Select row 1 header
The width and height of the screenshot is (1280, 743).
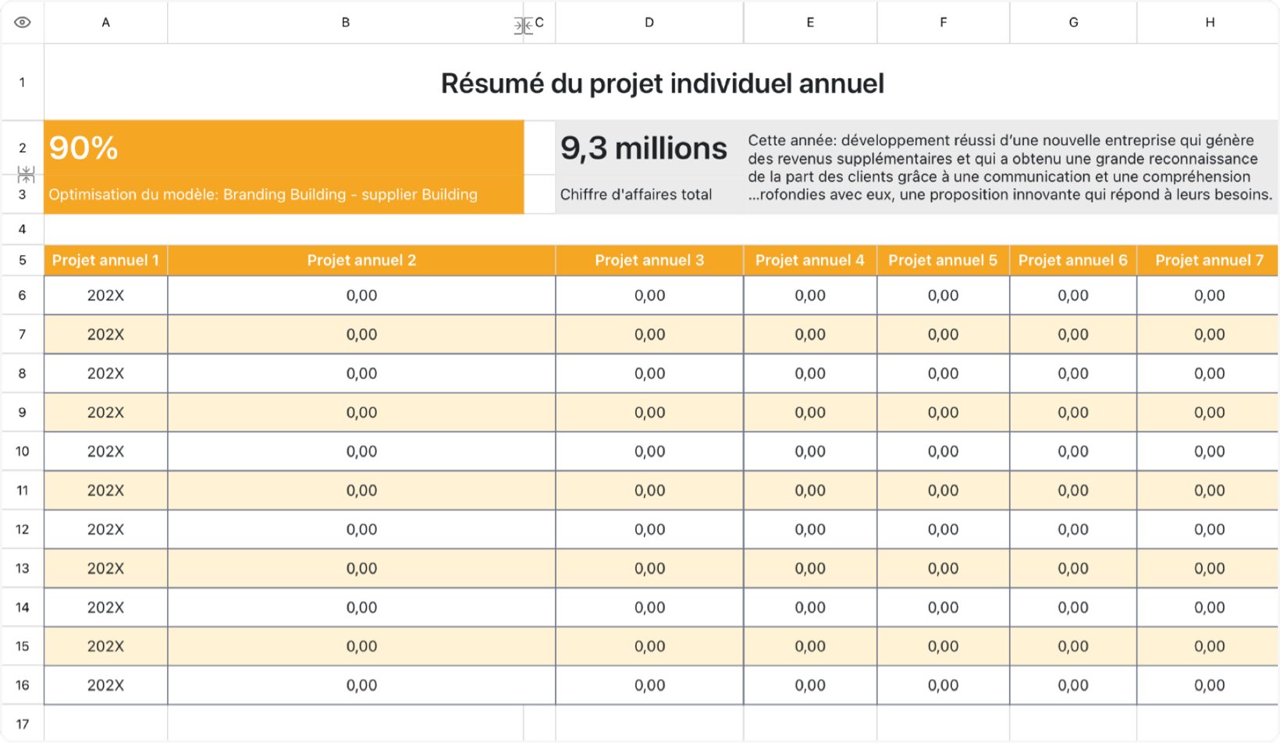pos(22,82)
